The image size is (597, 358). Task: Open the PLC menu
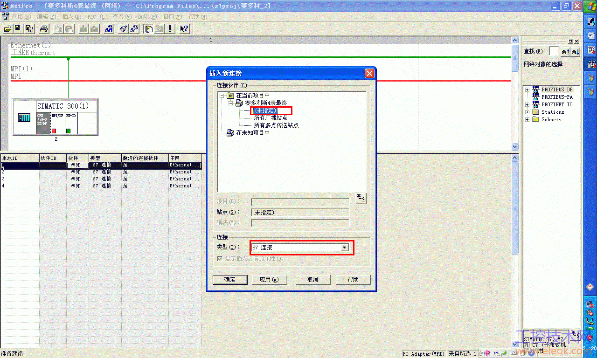pyautogui.click(x=97, y=16)
